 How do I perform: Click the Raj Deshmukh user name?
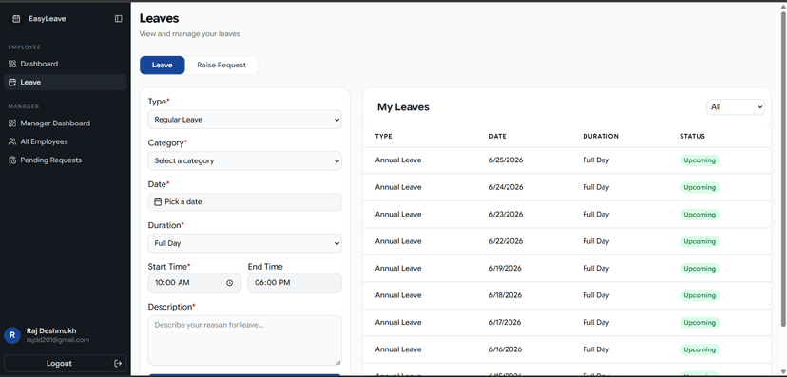click(x=51, y=330)
